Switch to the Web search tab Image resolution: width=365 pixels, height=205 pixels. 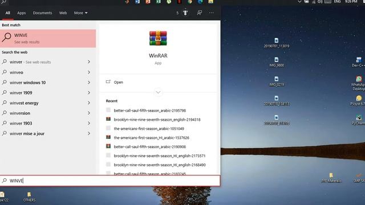click(63, 13)
